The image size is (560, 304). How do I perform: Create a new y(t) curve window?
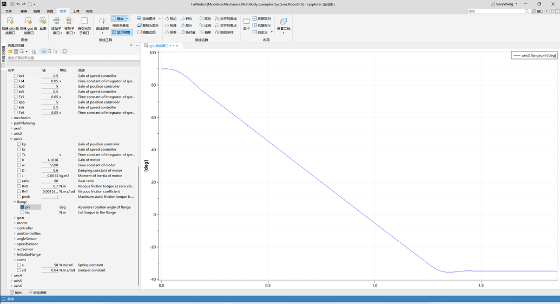point(10,26)
